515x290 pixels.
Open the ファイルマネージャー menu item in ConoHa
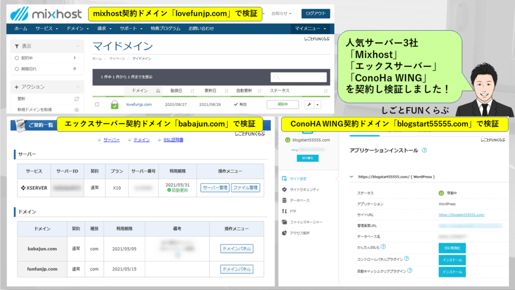click(x=306, y=222)
